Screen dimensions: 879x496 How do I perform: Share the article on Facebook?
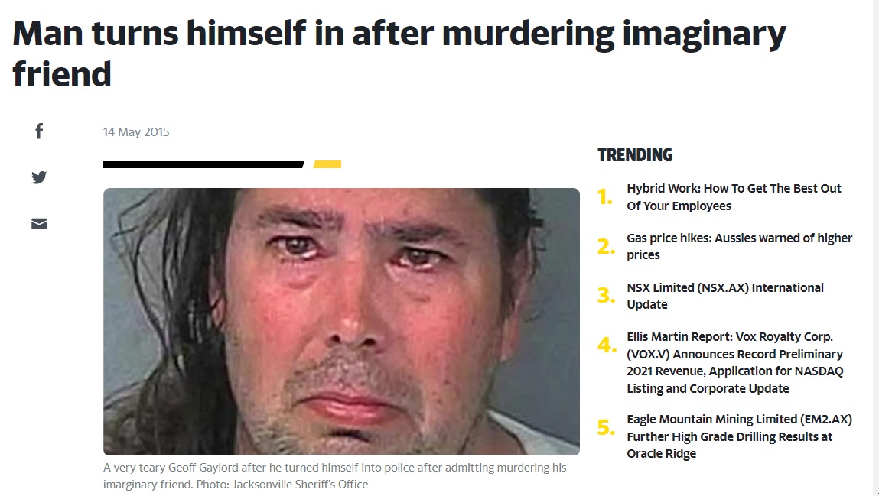tap(39, 131)
